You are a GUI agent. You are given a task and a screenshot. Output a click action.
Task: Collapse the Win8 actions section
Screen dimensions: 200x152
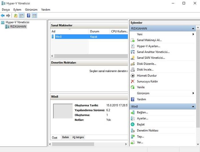(x=193, y=106)
